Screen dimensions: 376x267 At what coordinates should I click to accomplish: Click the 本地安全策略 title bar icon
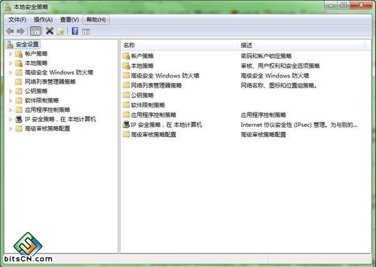(8, 7)
